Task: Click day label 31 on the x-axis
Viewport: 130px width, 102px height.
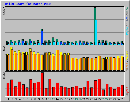Action: [x=122, y=99]
